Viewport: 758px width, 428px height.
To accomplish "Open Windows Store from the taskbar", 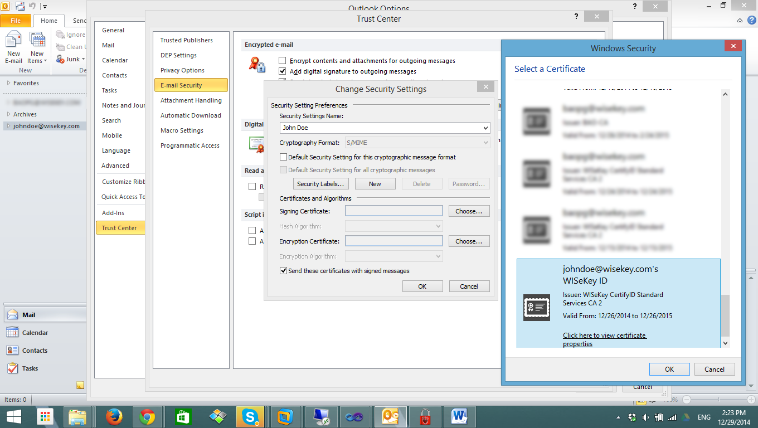I will (x=182, y=416).
